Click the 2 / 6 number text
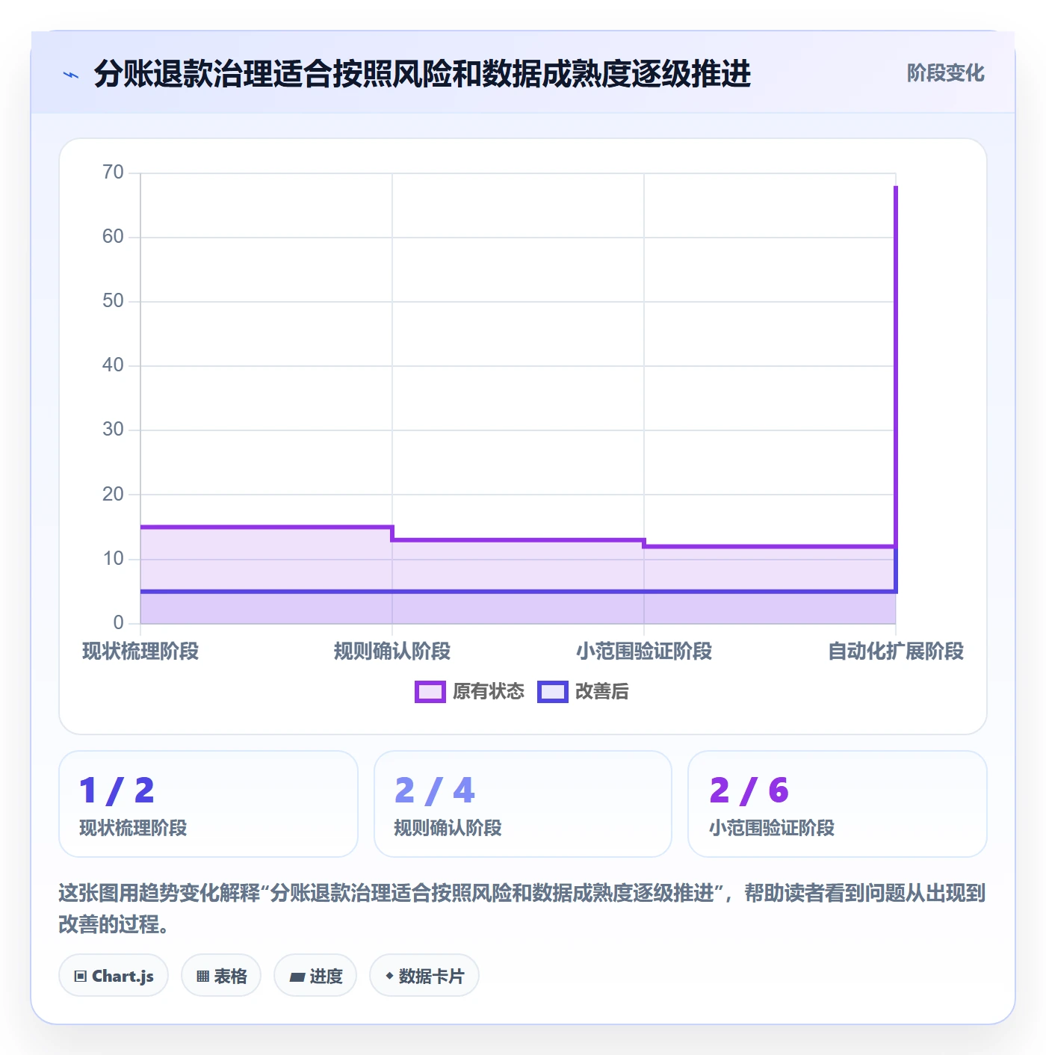Screen dimensions: 1046x1055 coord(749,791)
